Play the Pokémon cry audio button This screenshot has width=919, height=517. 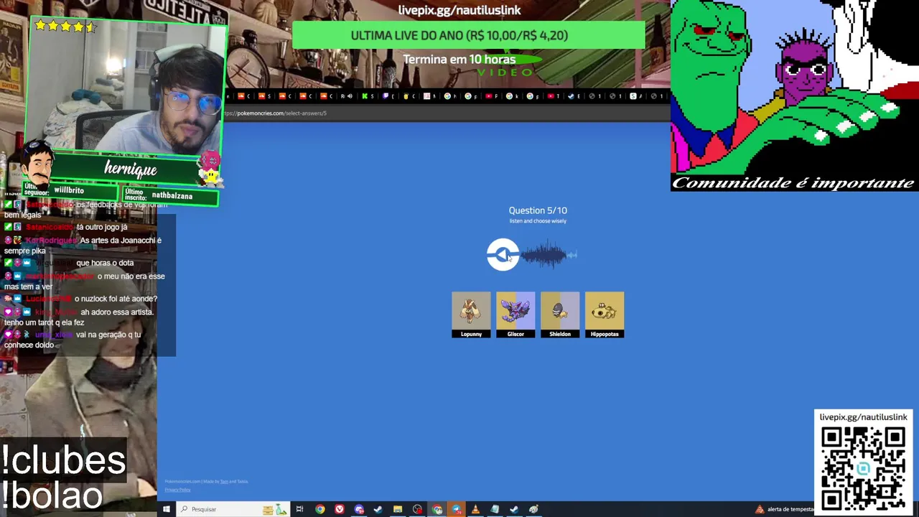tap(503, 254)
